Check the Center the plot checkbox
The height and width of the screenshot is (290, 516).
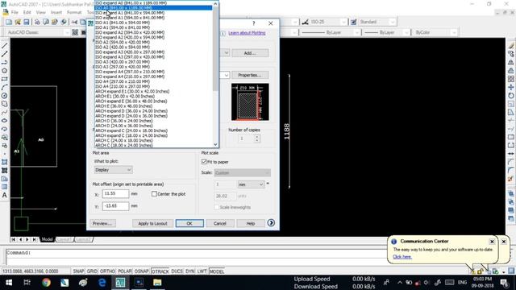(x=154, y=194)
